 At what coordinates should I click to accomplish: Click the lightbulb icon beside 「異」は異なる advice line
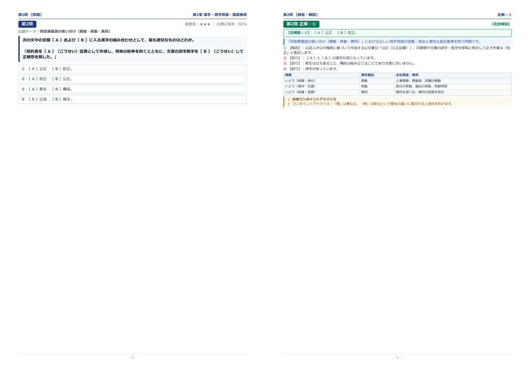[289, 104]
